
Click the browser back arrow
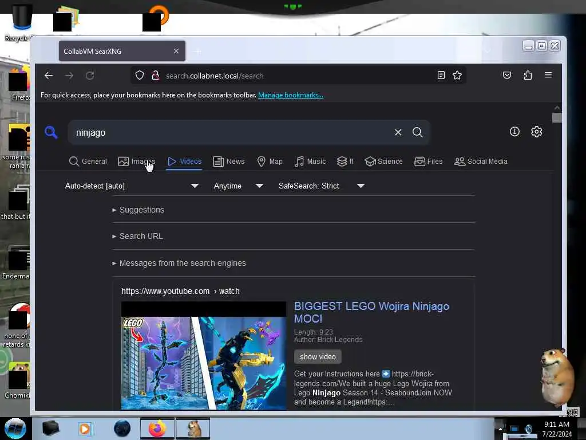coord(49,76)
